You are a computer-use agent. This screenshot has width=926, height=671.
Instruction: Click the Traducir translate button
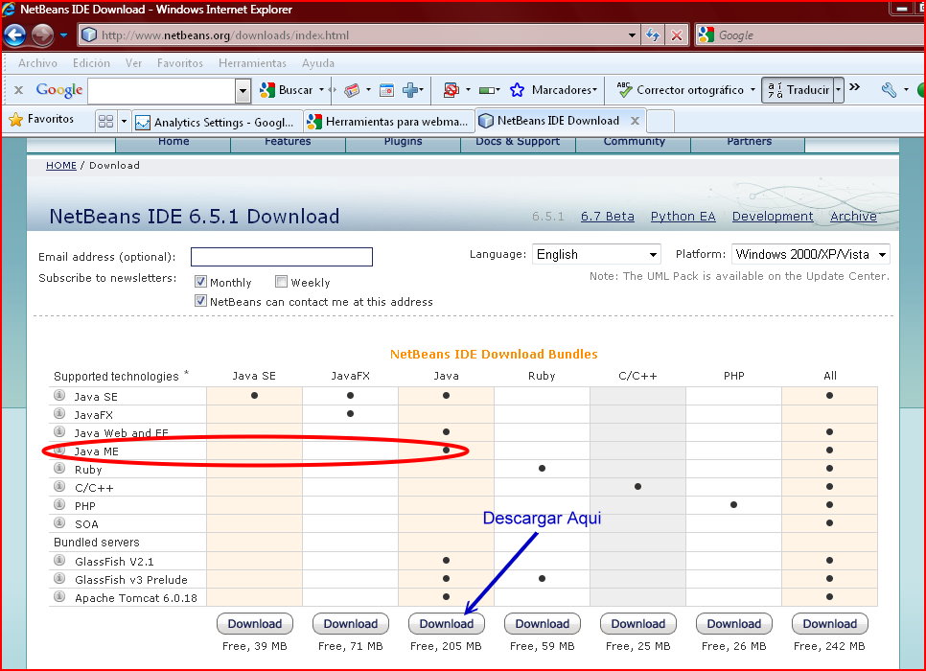click(x=799, y=90)
